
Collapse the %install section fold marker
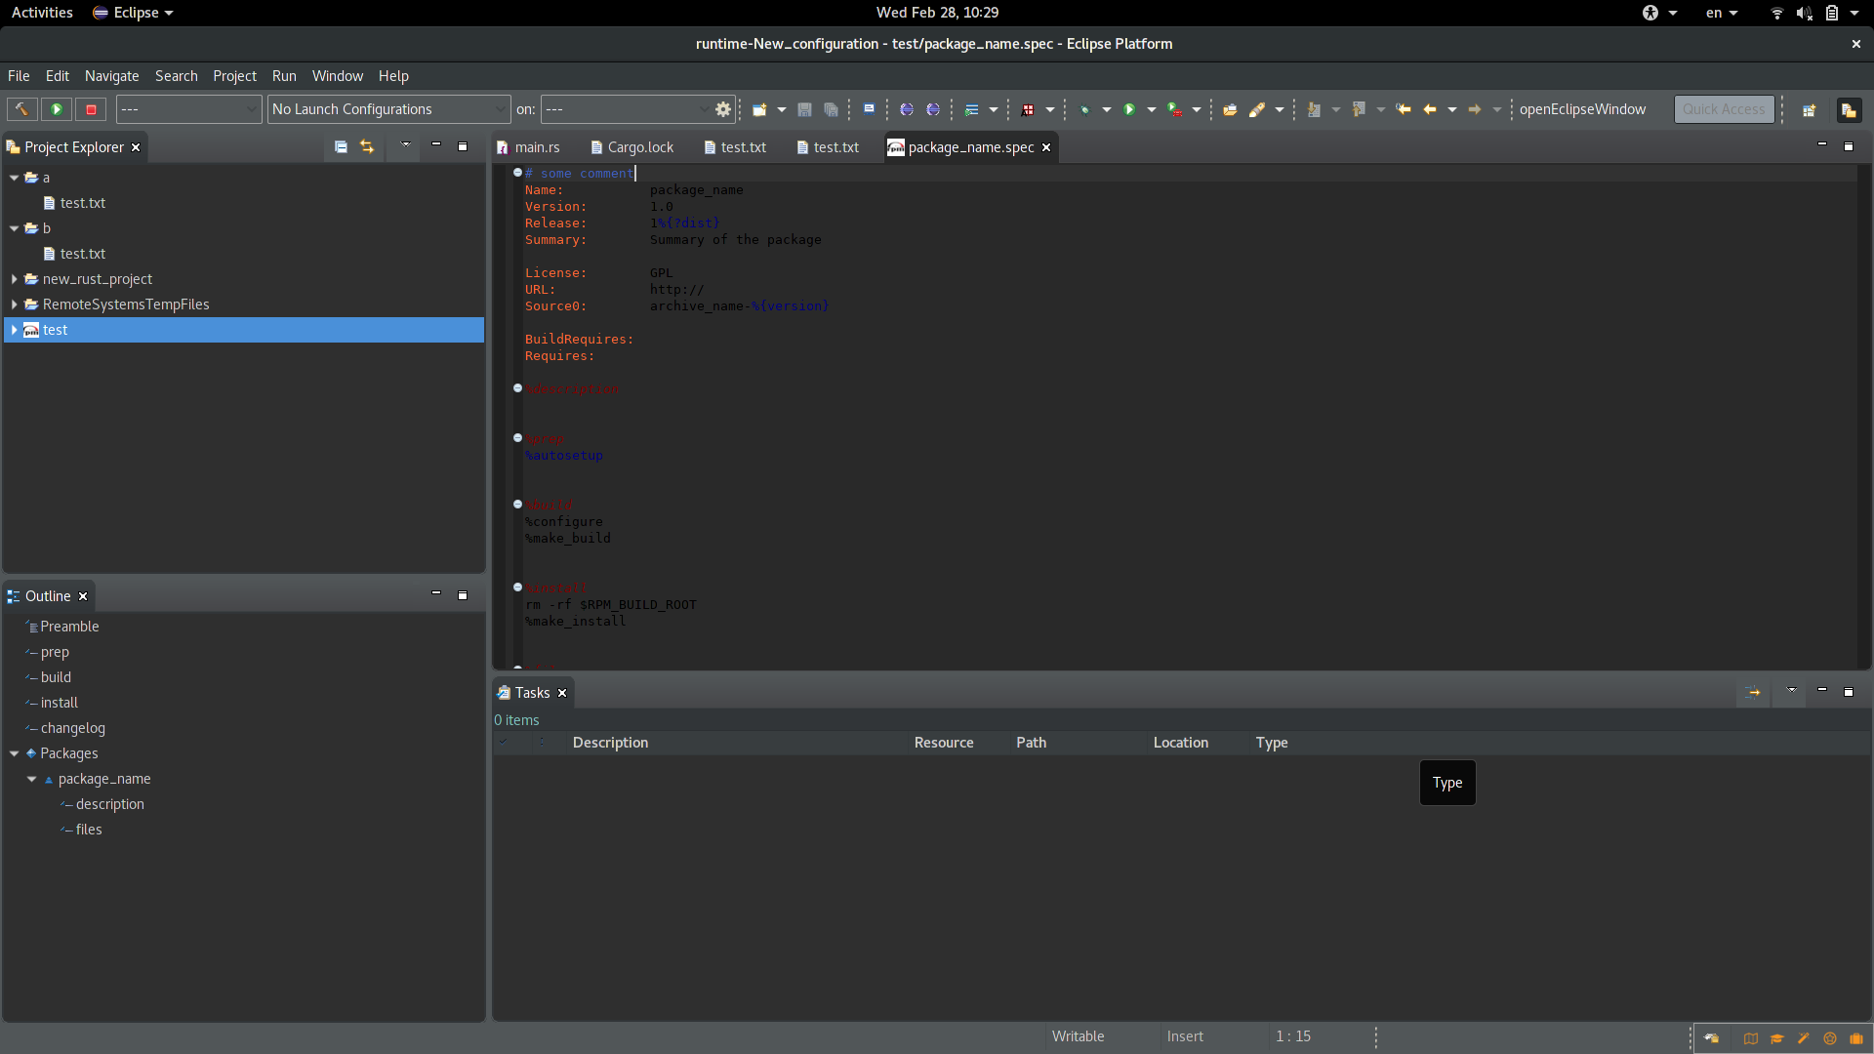pos(517,588)
